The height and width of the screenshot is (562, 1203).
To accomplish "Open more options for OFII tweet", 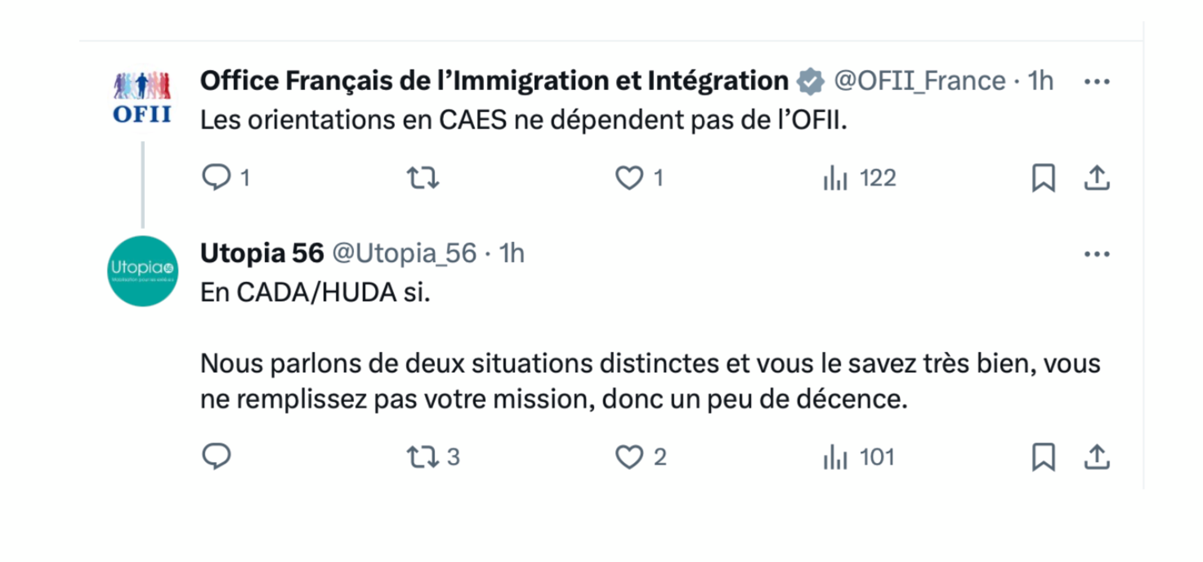I will [x=1097, y=81].
